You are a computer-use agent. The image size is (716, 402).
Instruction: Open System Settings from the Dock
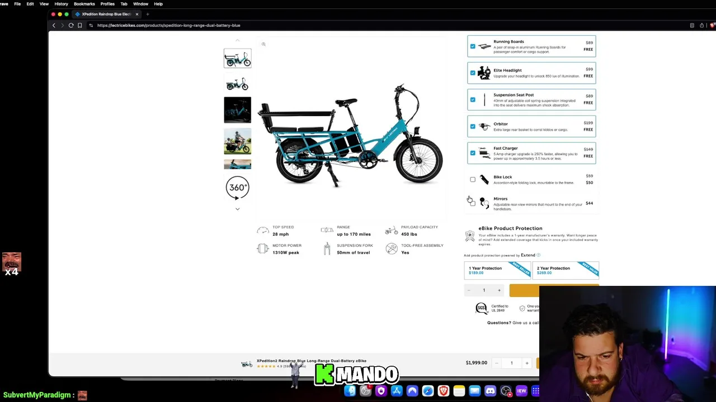point(365,391)
